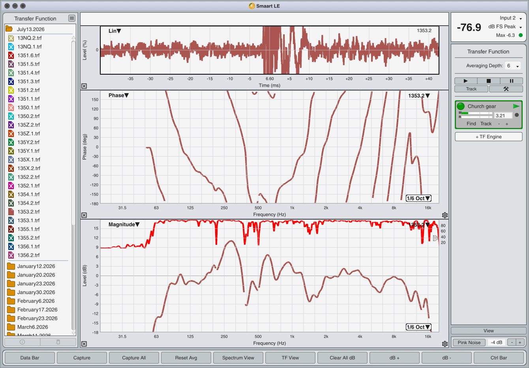The width and height of the screenshot is (529, 368).
Task: Decrease delay with Church gear minus
Action: 499,124
